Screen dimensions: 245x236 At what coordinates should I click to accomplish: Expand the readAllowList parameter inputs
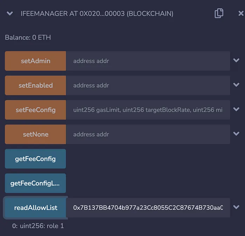click(x=236, y=207)
